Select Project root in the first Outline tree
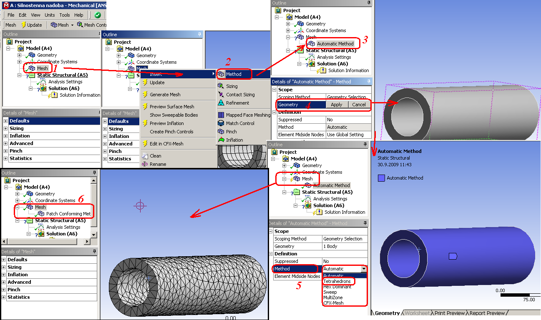Viewport: 541px width, 320px height. [23, 42]
